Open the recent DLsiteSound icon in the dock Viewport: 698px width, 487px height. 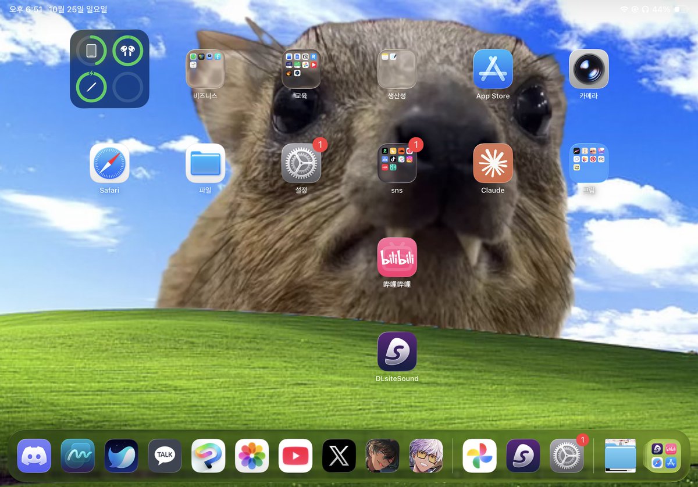(x=523, y=456)
